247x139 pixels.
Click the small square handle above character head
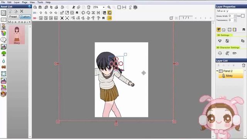pyautogui.click(x=125, y=54)
